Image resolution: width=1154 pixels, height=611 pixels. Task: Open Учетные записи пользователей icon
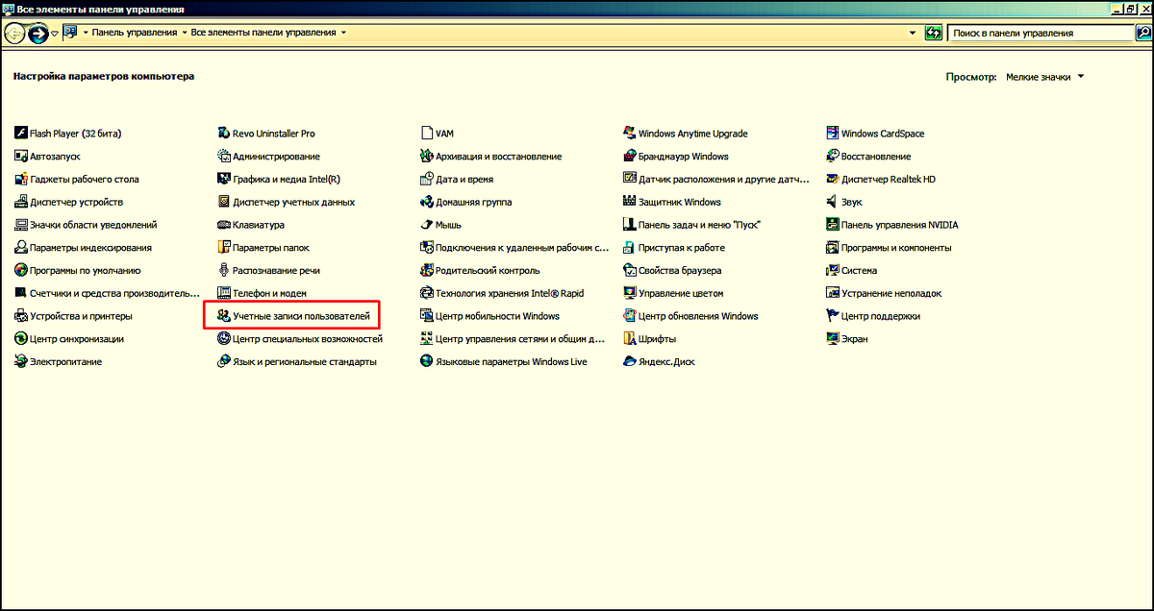point(224,316)
